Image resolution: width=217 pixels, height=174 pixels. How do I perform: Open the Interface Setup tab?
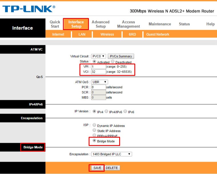76,24
